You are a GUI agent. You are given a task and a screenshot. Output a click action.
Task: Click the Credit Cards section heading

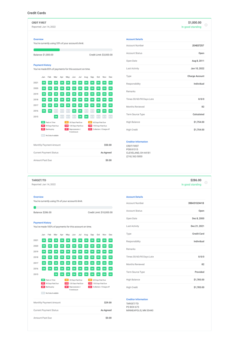(37, 13)
